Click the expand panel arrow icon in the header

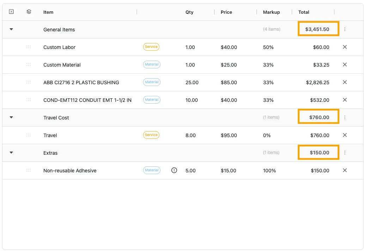point(11,12)
